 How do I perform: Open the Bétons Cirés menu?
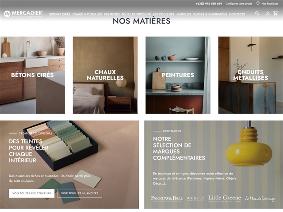60,14
